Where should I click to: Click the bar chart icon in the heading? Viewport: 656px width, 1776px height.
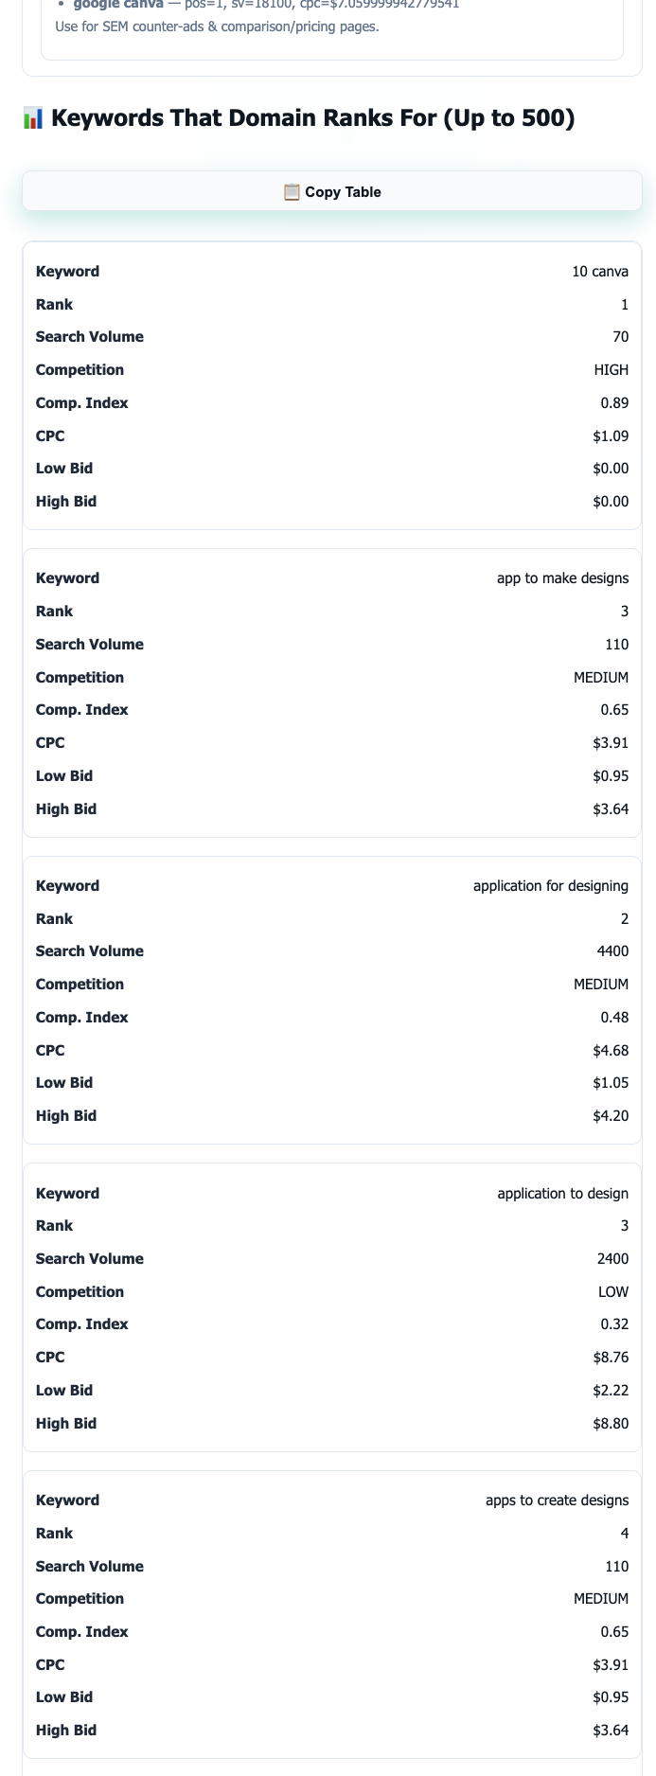[x=33, y=118]
